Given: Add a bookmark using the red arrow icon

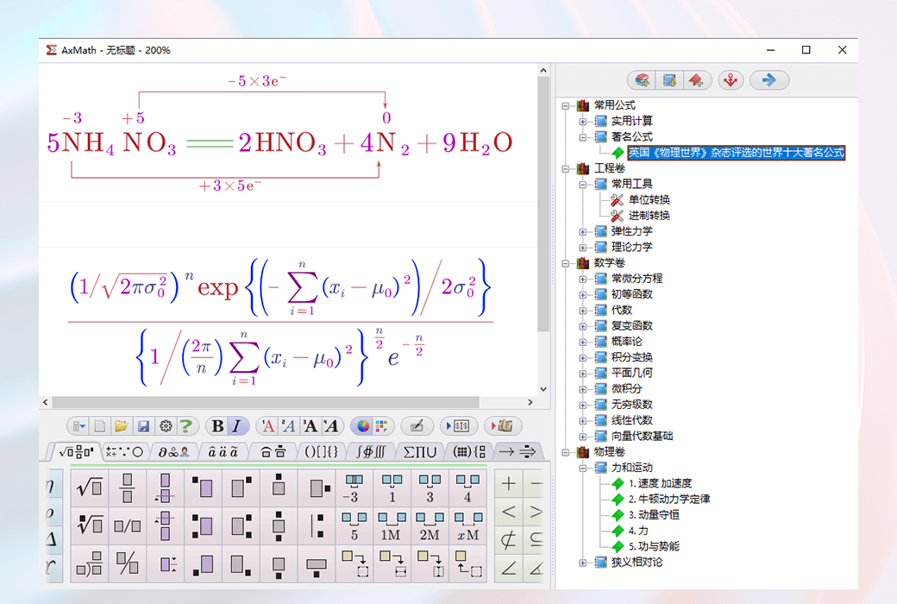Looking at the screenshot, I should (698, 79).
